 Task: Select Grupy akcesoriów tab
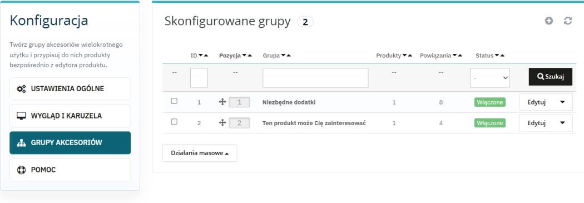click(x=70, y=143)
